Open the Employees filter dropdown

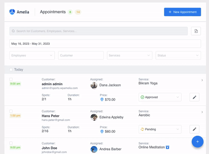32,55
